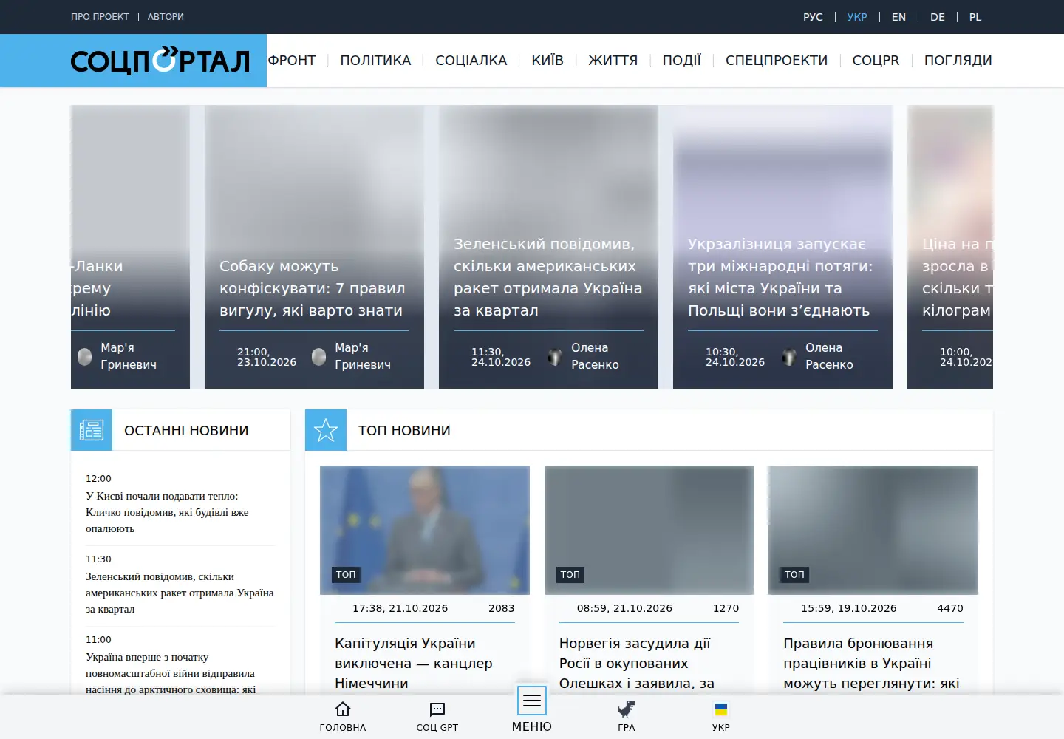Open thumbnail of Капітуляція України article

(x=425, y=530)
